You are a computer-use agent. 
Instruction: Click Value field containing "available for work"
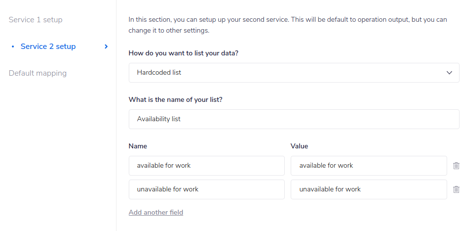[368, 166]
